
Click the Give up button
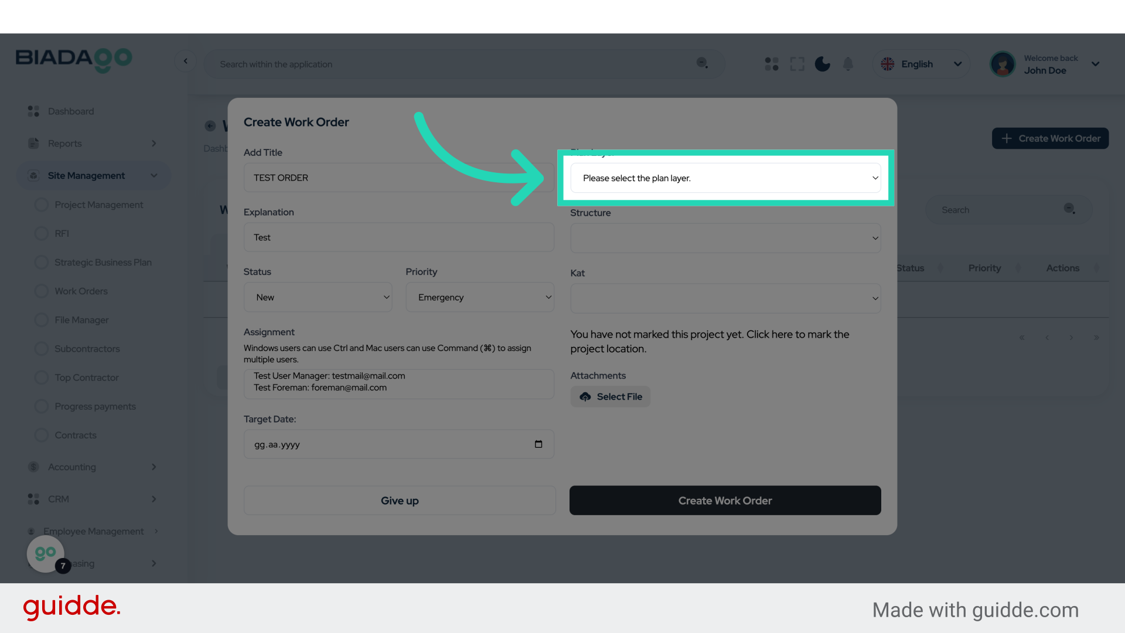[x=399, y=500]
